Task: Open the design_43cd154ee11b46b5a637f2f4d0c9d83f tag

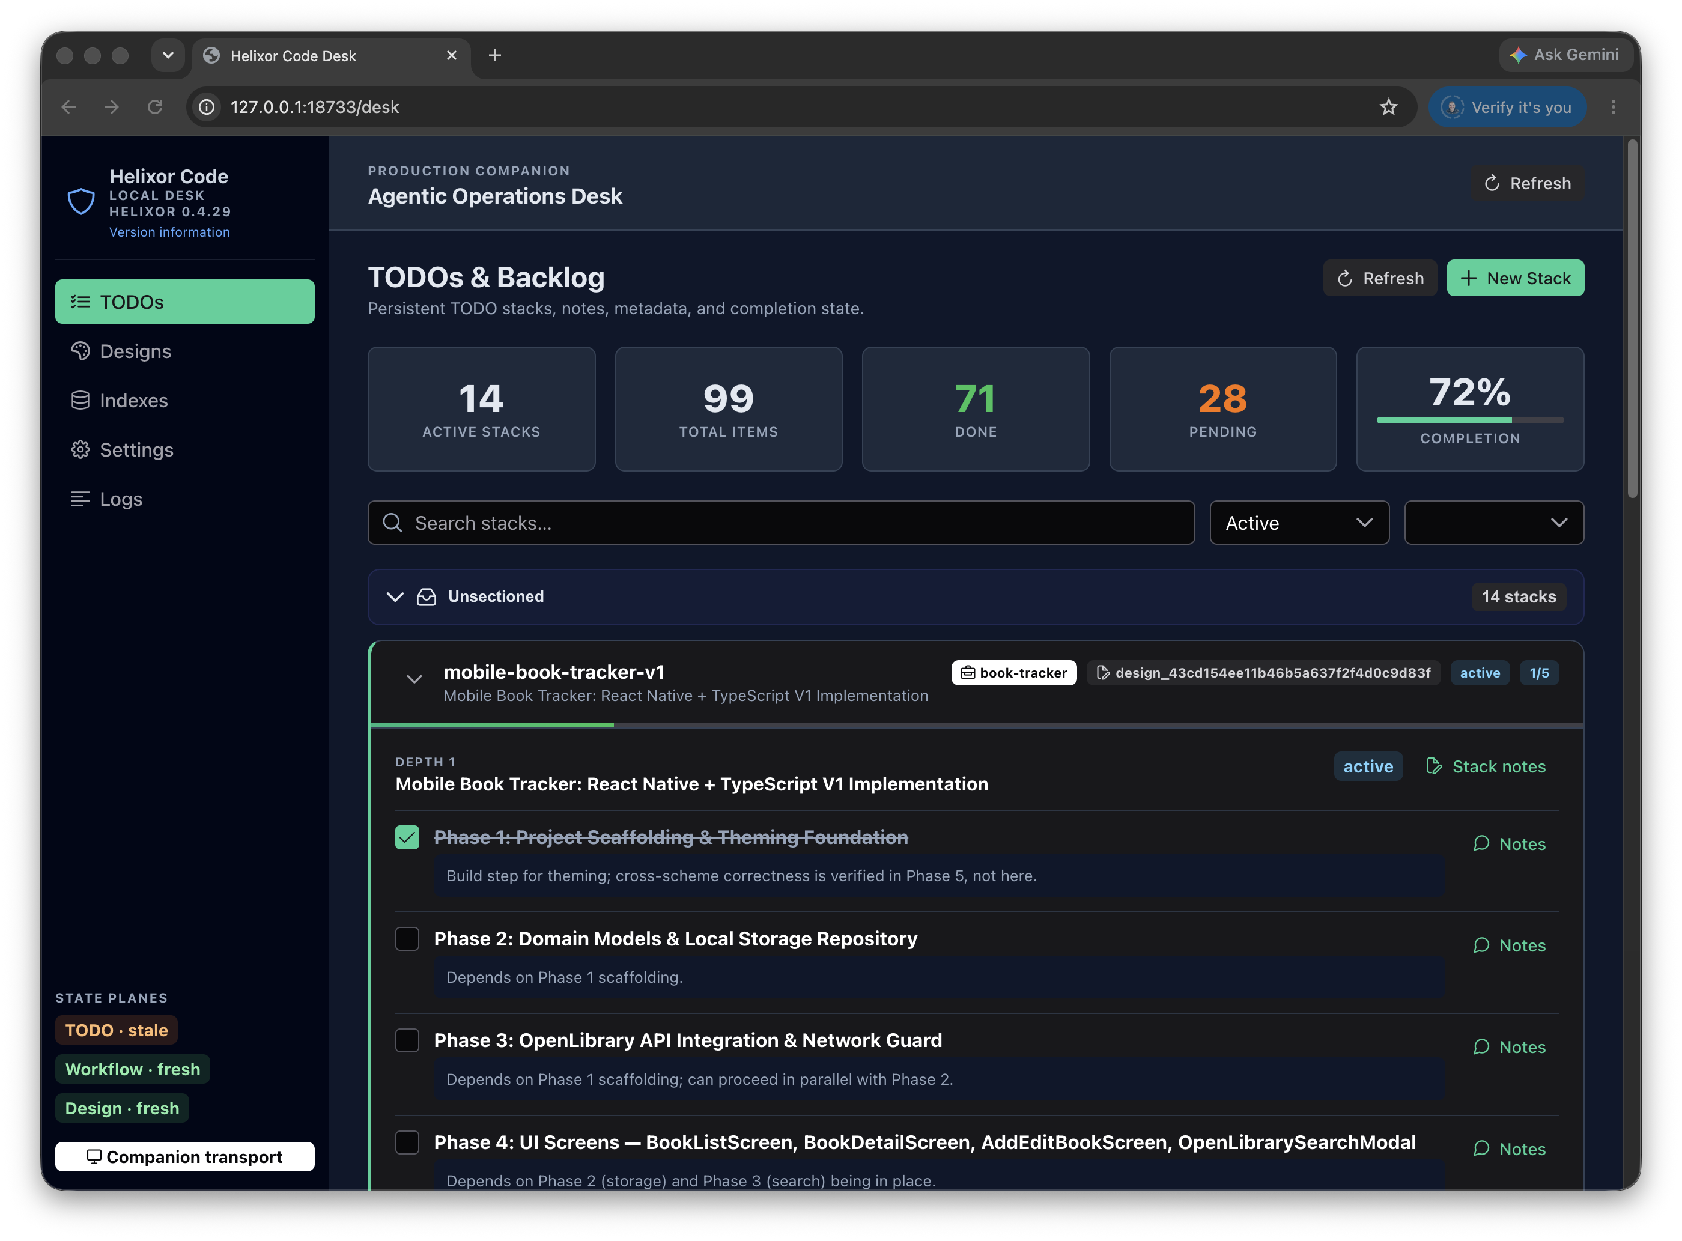Action: [x=1263, y=673]
